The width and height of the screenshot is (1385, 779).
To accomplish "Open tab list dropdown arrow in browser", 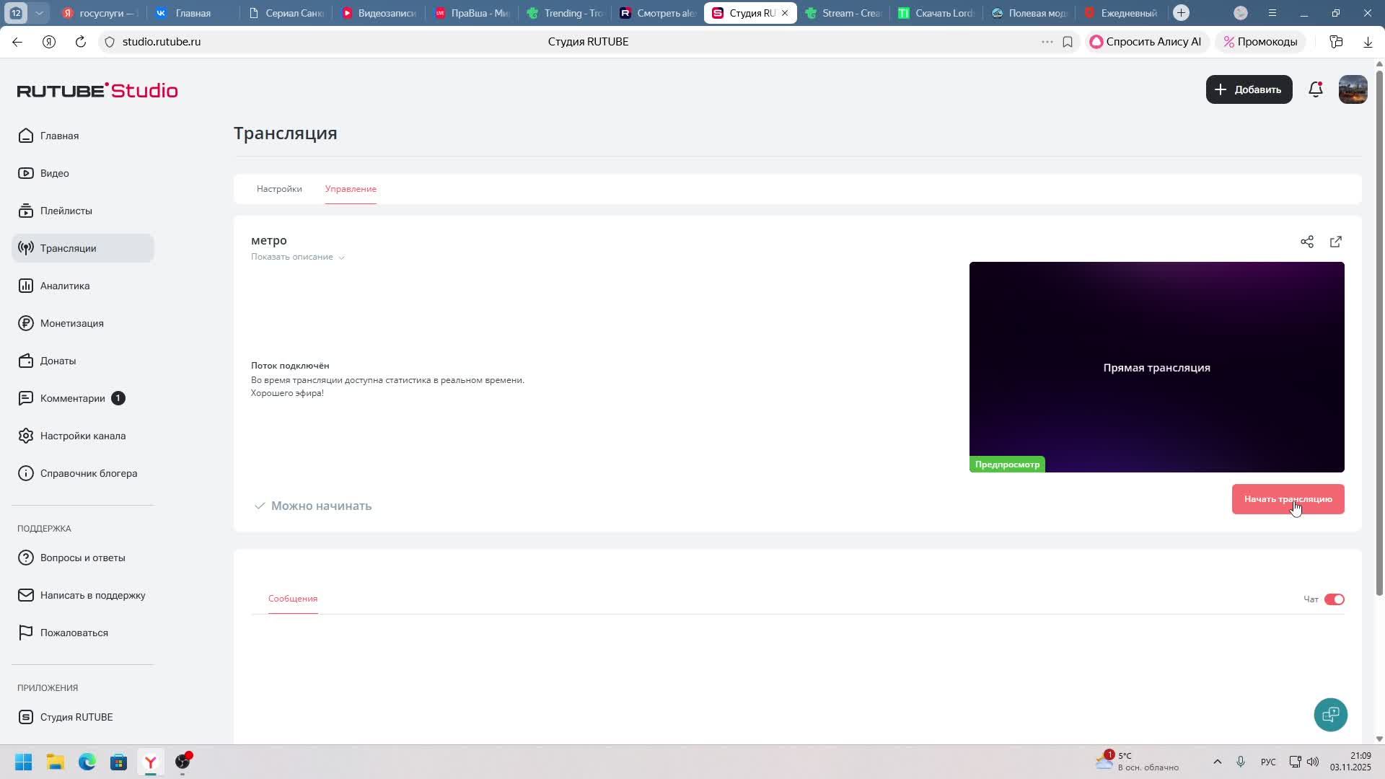I will click(x=40, y=13).
